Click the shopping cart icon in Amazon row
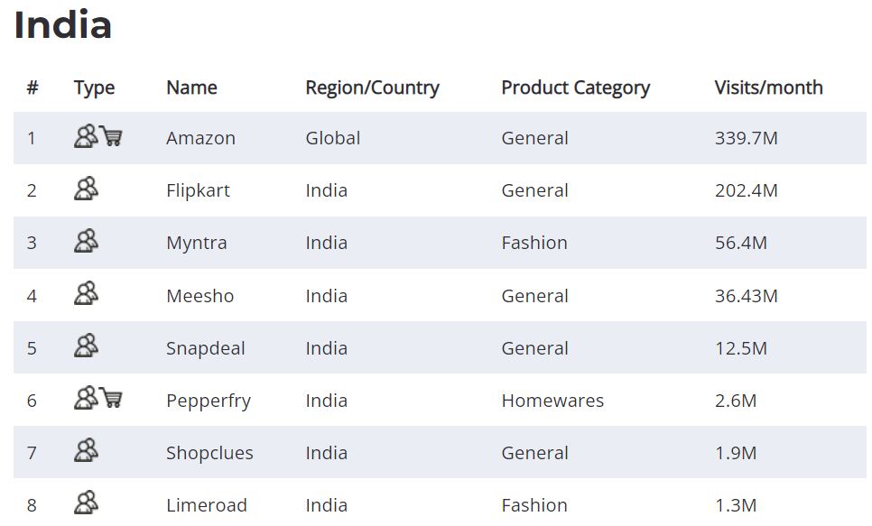Screen dimensions: 872x526 point(111,136)
